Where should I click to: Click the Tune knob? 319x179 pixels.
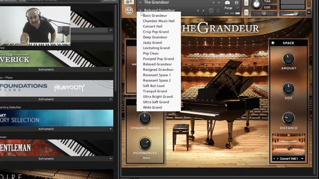click(256, 4)
